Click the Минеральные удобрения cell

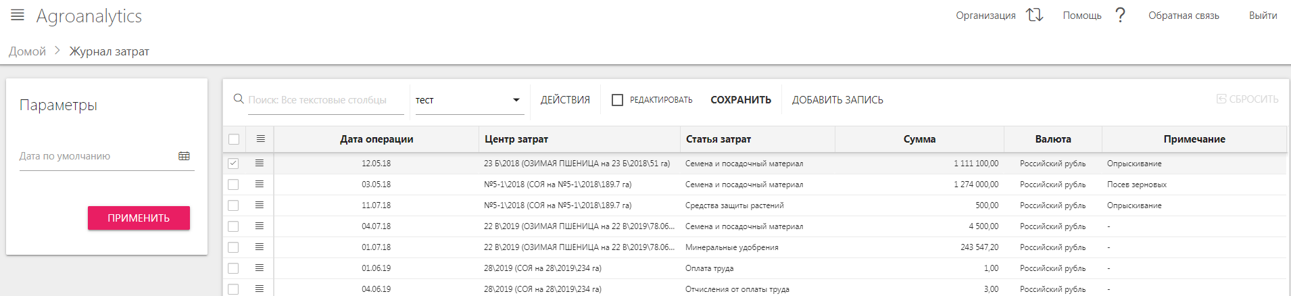coord(757,247)
